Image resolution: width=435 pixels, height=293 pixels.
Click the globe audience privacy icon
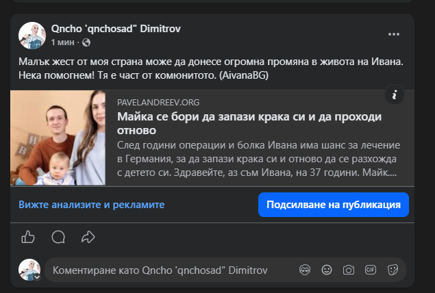86,42
